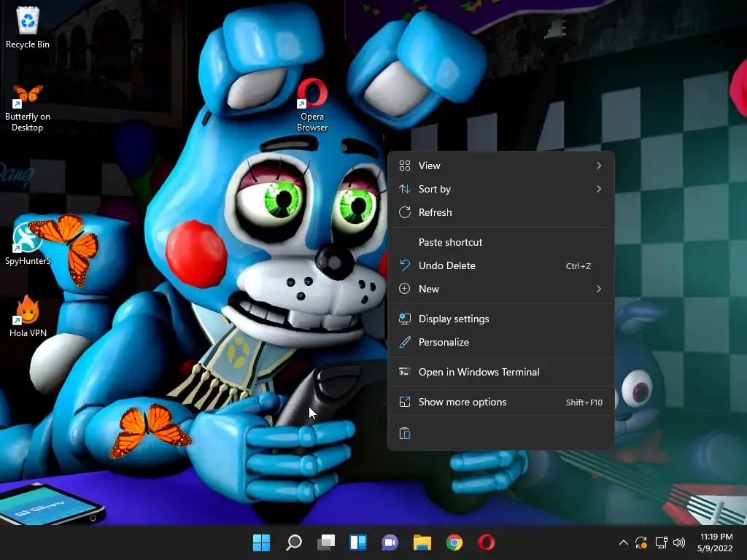The width and height of the screenshot is (747, 560).
Task: Click the orange butterfly on the bunny's arm
Action: 150,430
